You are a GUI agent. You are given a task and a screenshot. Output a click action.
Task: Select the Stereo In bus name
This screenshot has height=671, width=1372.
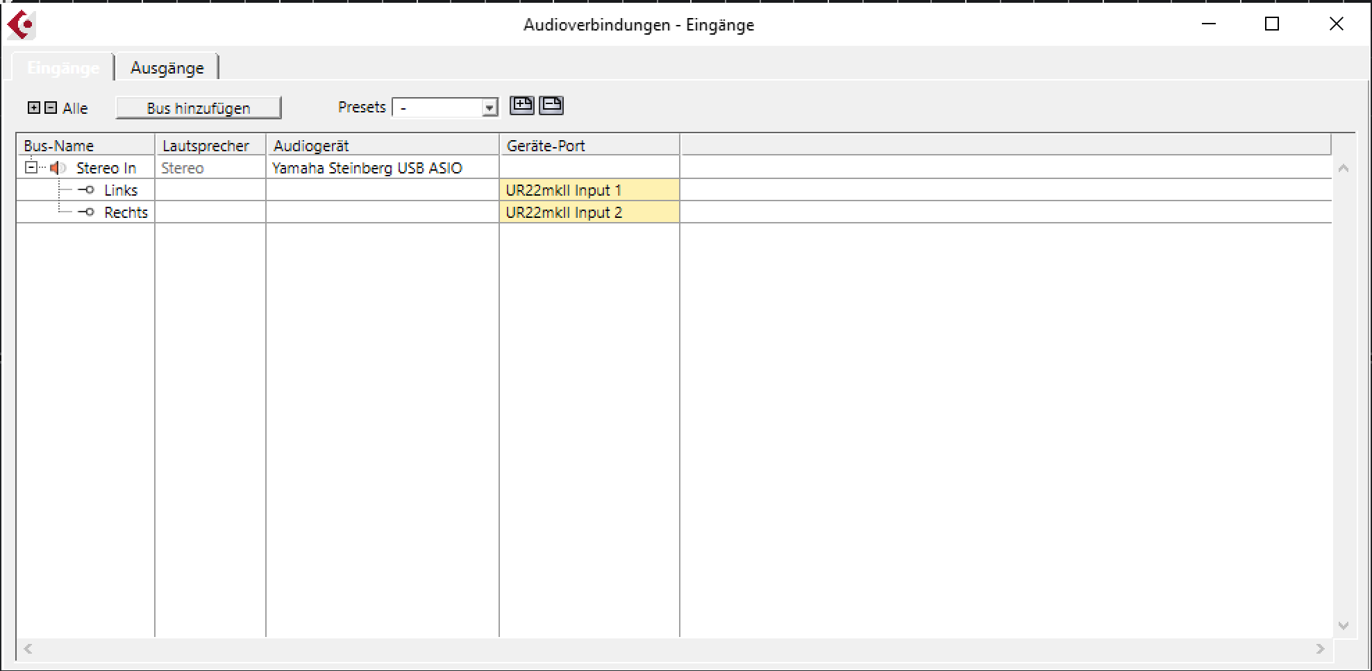(106, 168)
